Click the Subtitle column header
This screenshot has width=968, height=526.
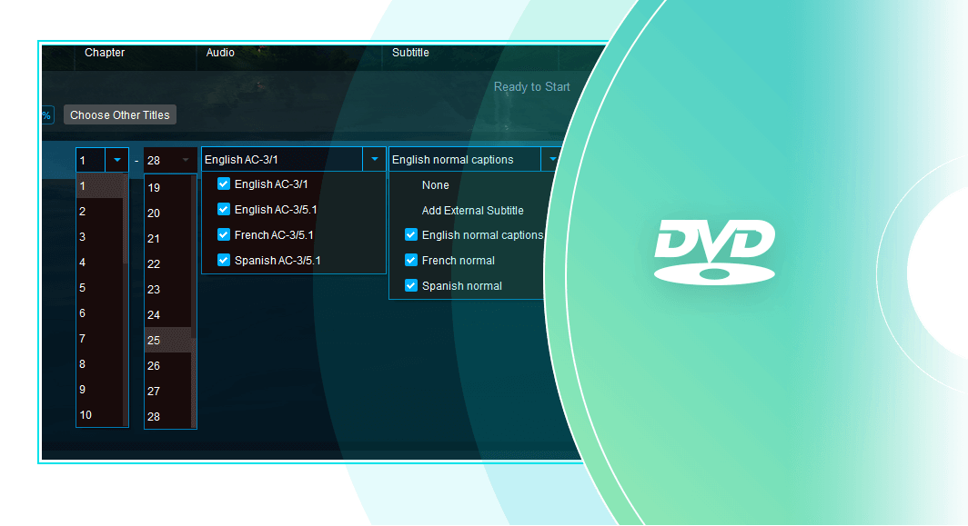pyautogui.click(x=410, y=52)
